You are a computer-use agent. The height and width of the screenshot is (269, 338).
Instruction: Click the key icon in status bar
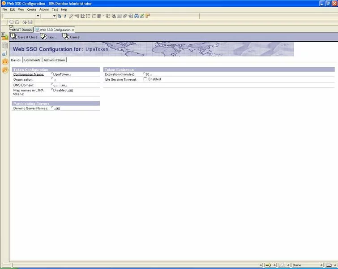pyautogui.click(x=268, y=265)
